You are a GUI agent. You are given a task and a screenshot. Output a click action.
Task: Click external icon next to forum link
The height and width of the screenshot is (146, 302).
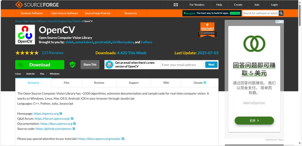72,119
